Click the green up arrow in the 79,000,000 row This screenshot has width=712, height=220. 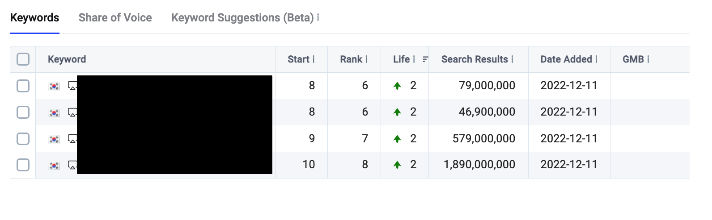pos(397,86)
